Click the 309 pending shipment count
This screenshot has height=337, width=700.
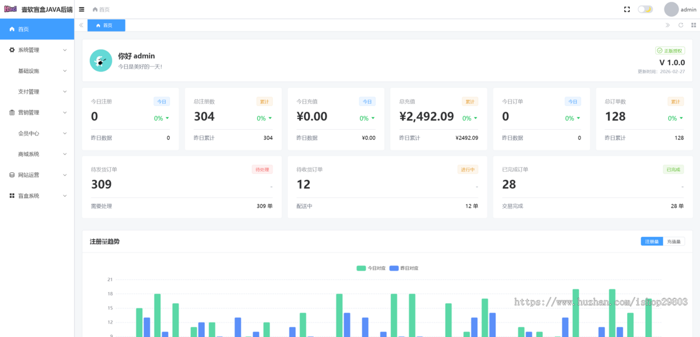point(101,185)
